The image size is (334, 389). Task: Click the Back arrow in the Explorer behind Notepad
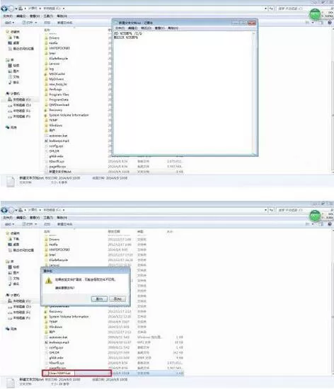(x=4, y=8)
